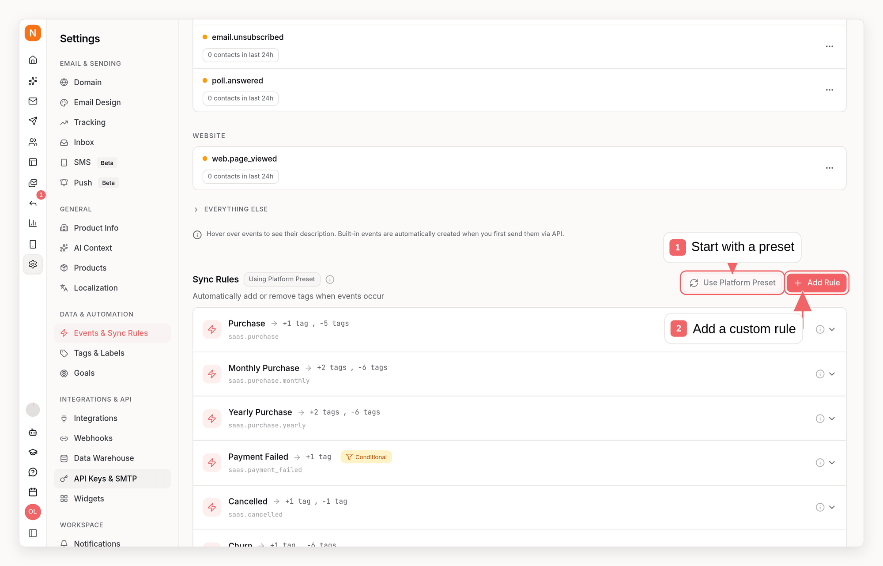
Task: Open Events & Sync Rules page
Action: (112, 333)
